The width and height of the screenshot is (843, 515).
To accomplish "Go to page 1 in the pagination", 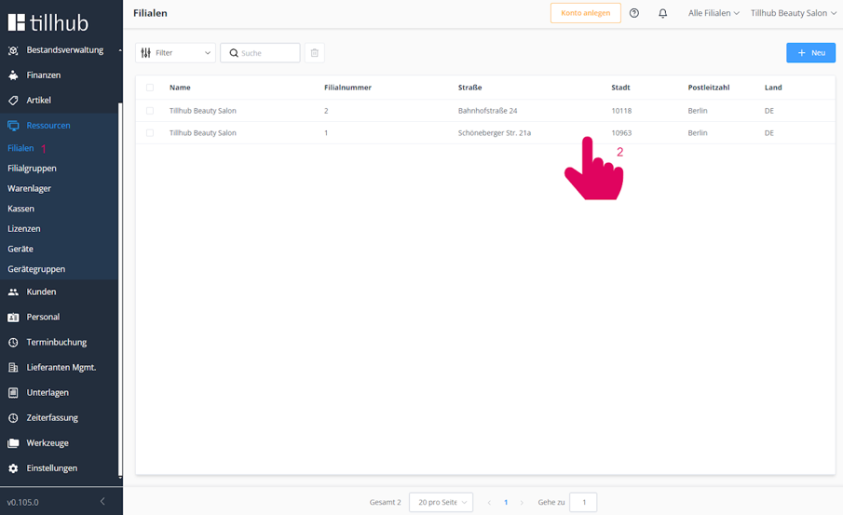I will click(x=506, y=503).
